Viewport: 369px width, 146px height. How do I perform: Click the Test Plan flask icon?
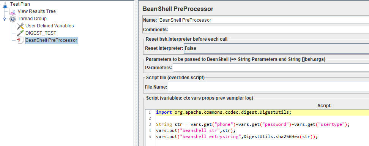coord(5,4)
